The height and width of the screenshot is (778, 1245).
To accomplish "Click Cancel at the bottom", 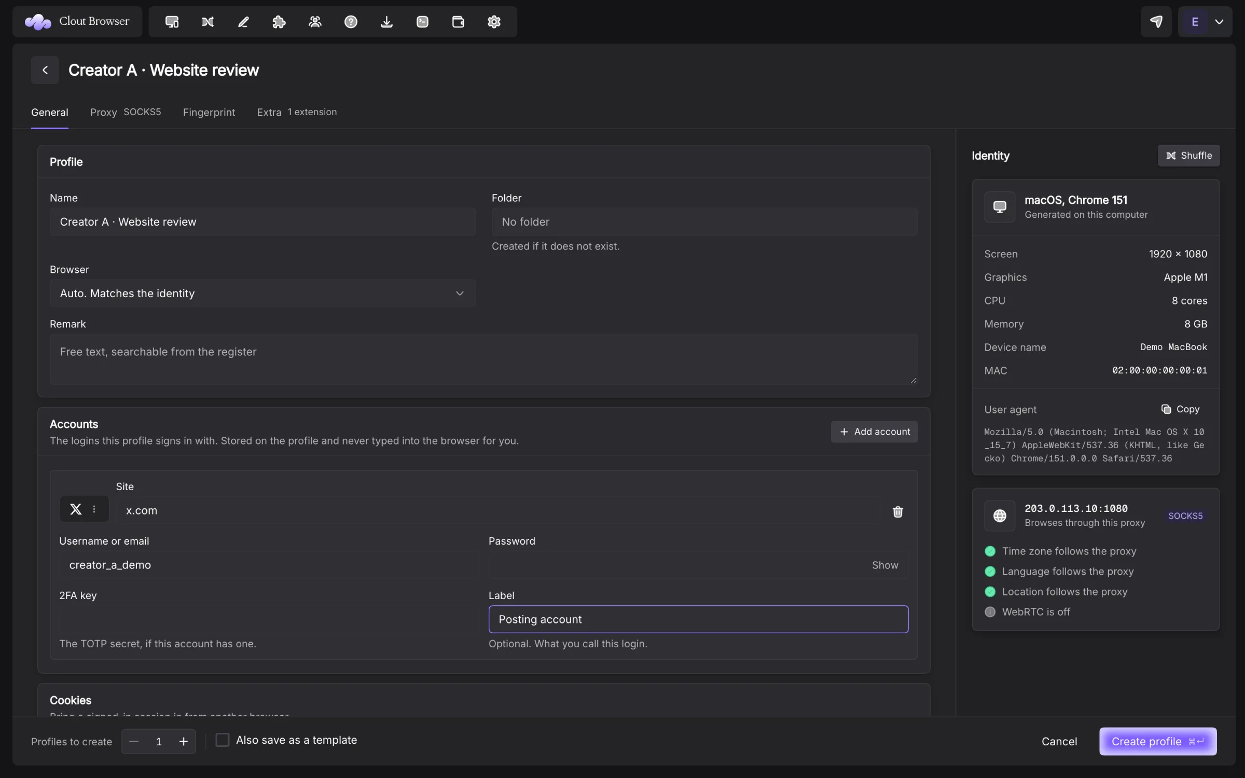I will coord(1059,741).
